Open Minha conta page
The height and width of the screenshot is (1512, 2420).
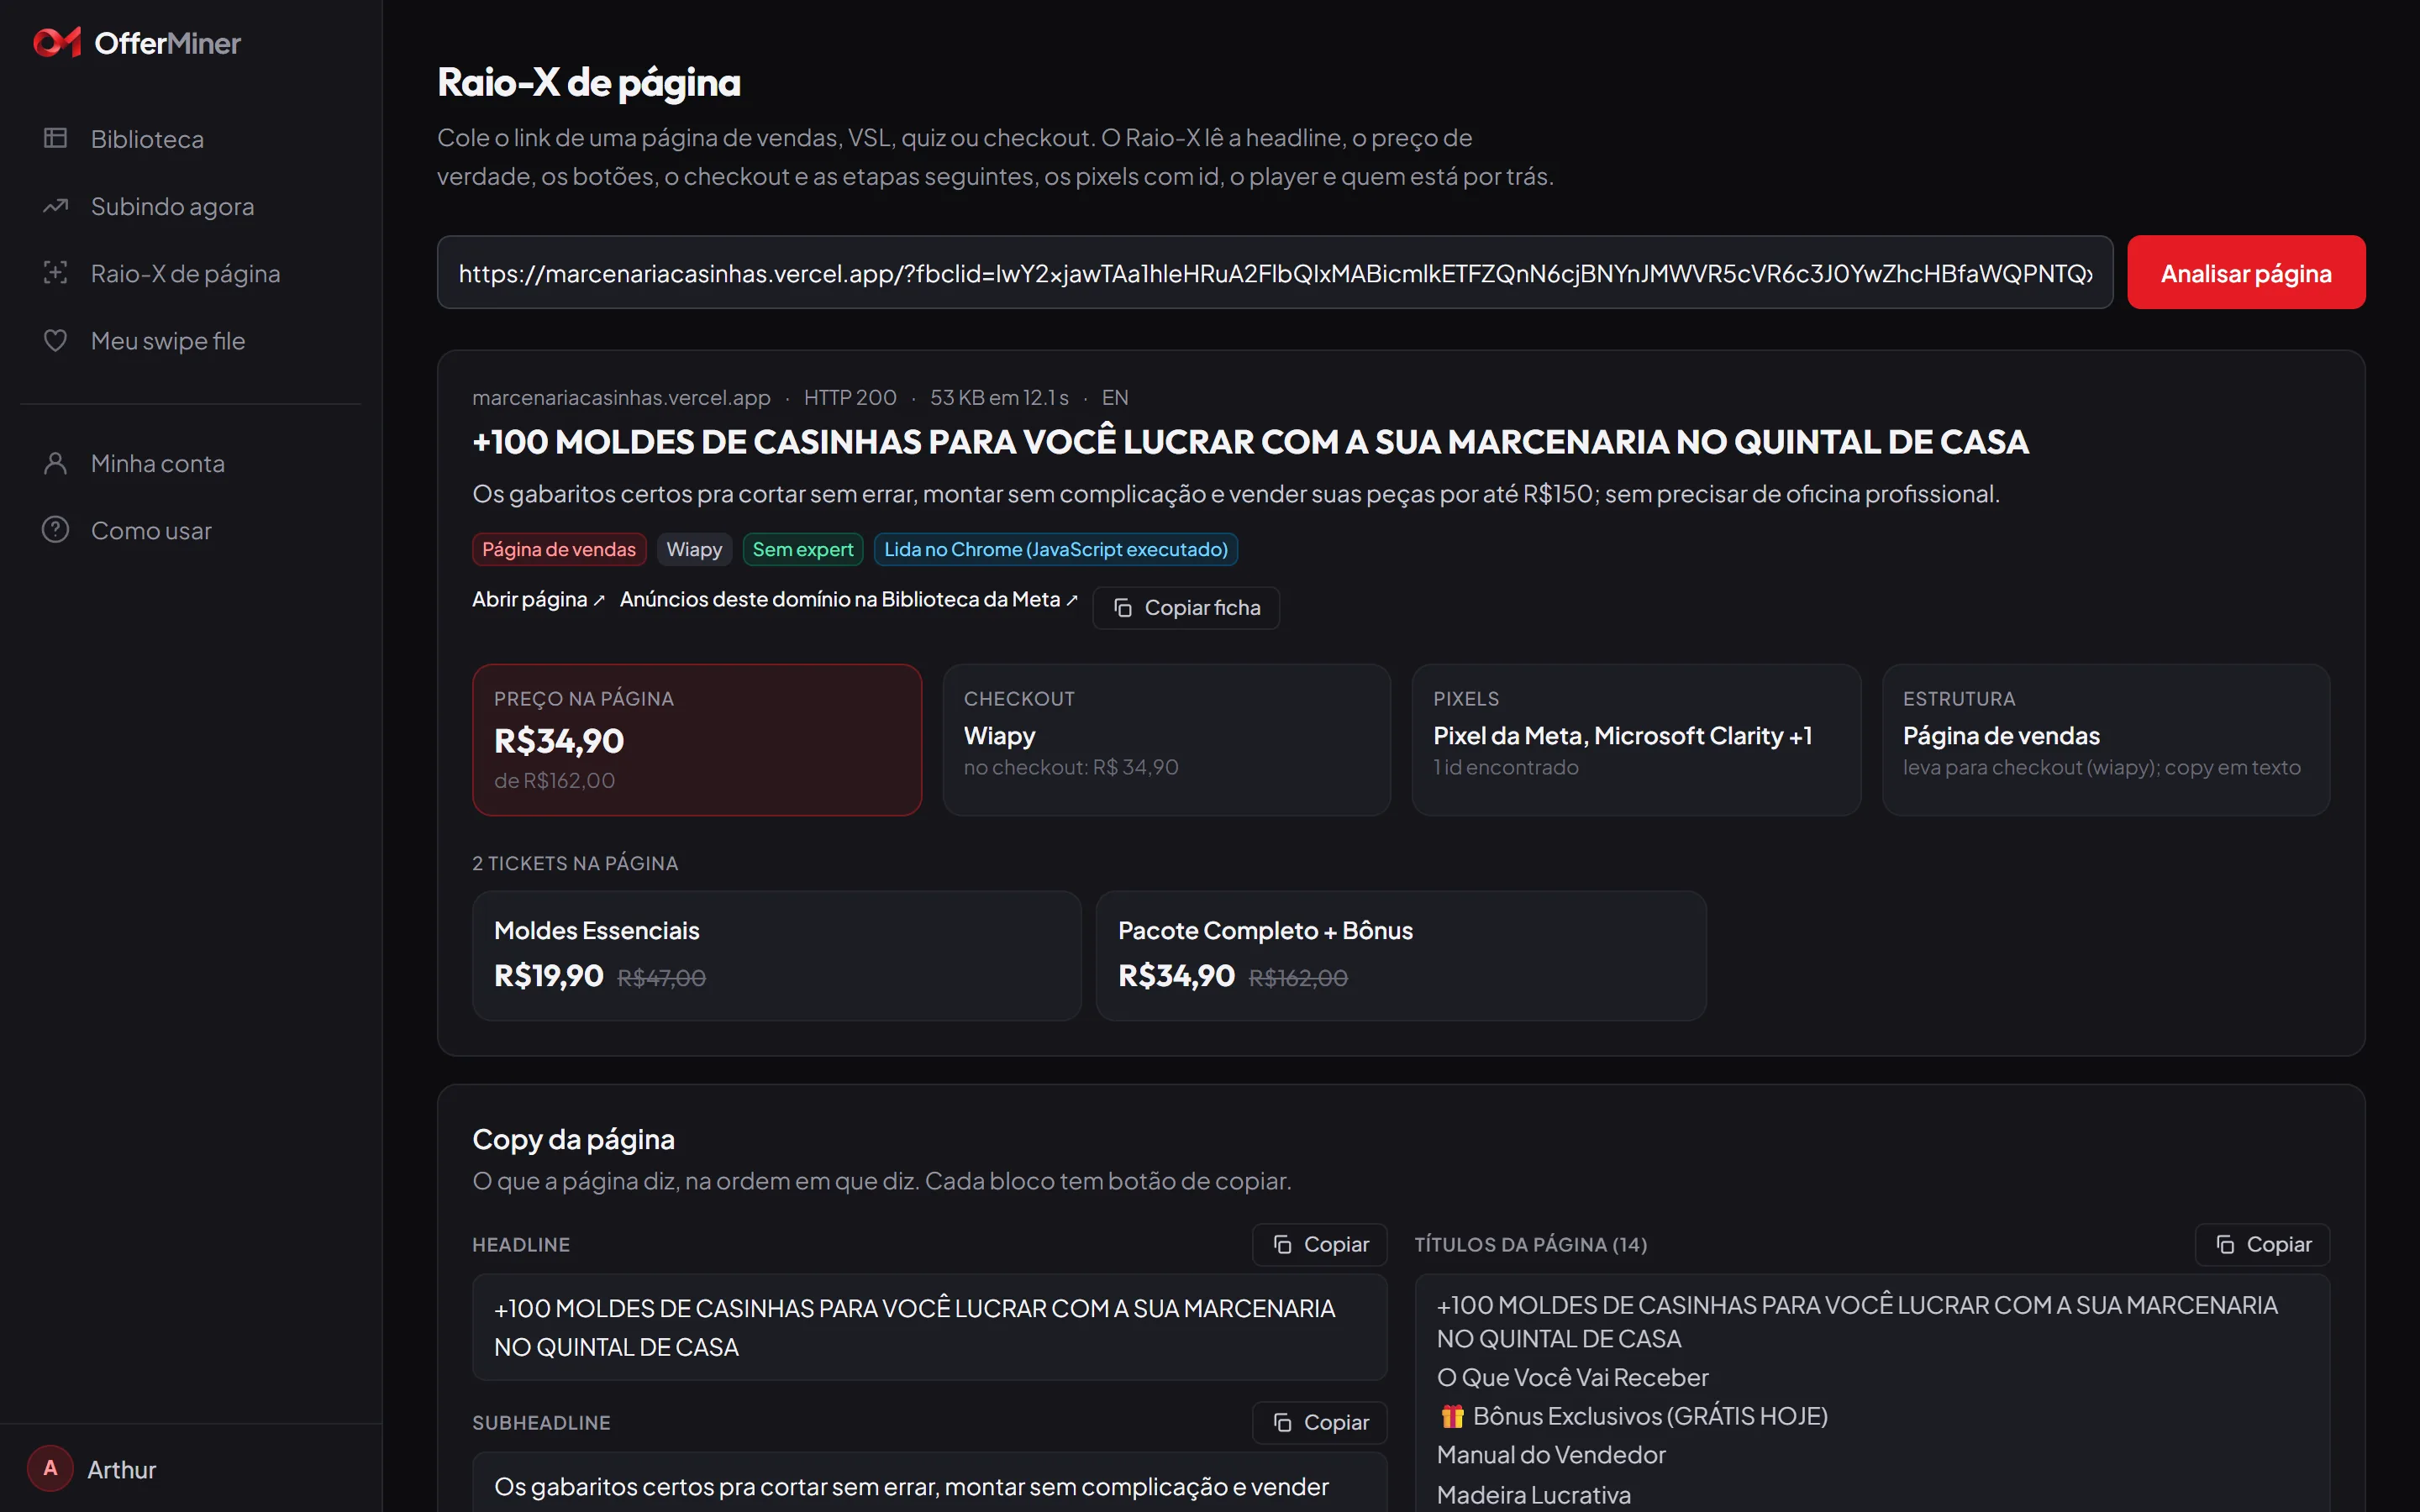tap(190, 463)
